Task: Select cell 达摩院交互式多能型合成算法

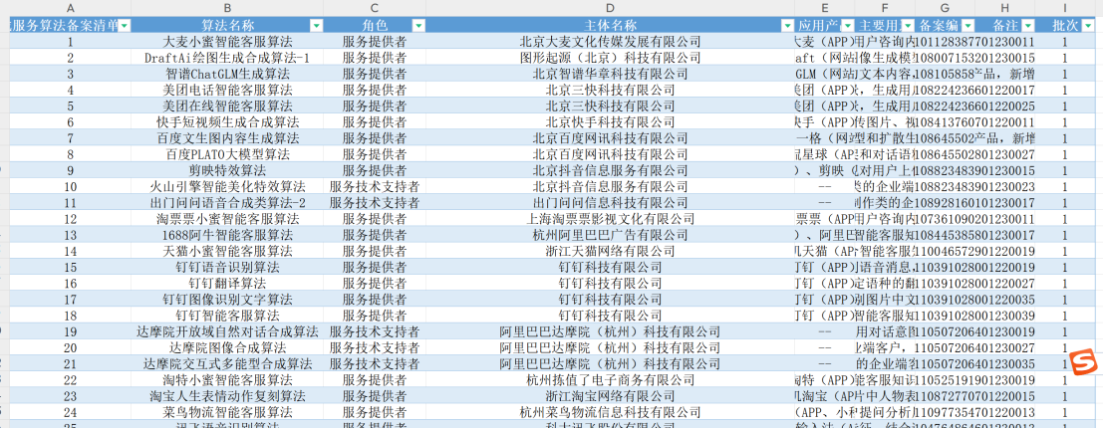Action: click(227, 364)
